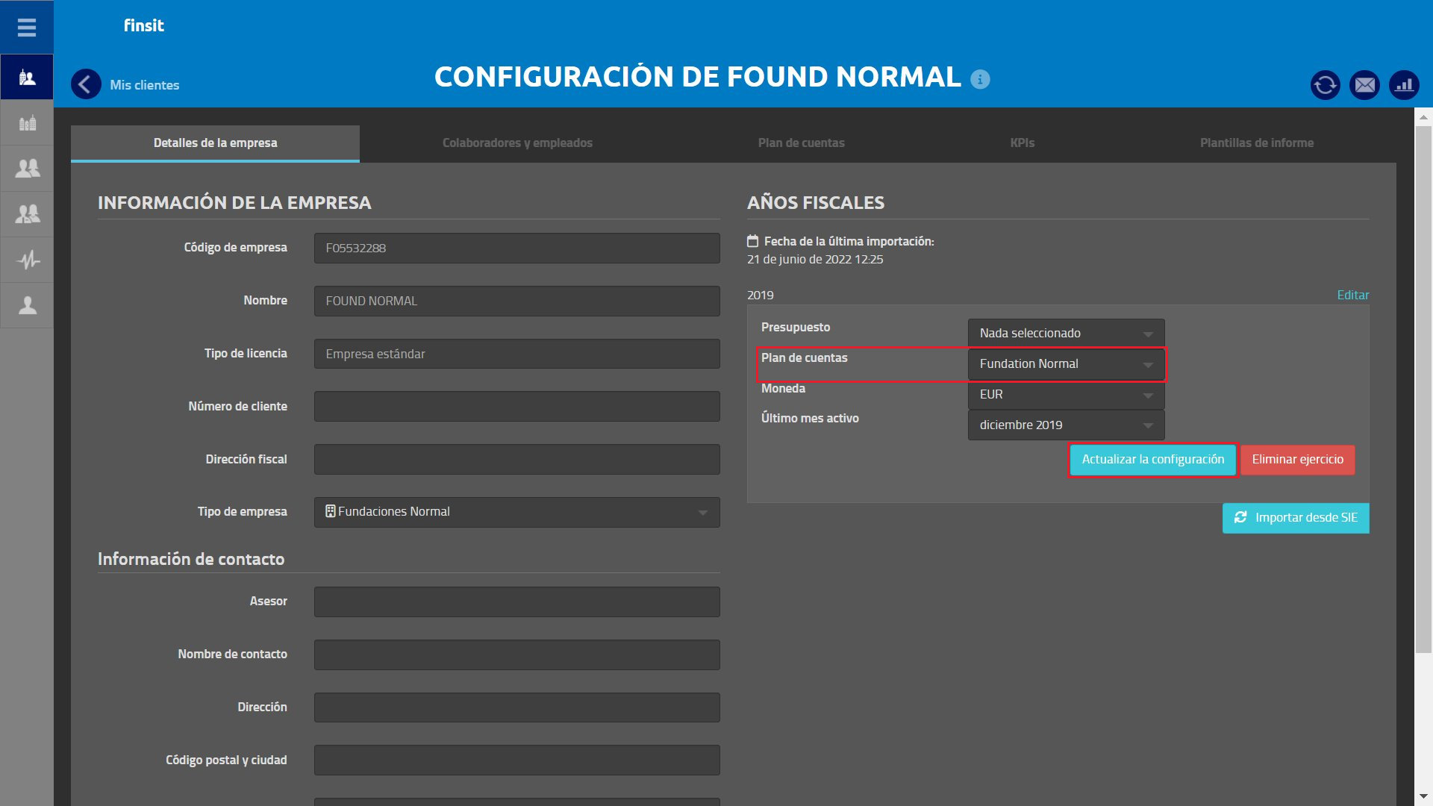The width and height of the screenshot is (1433, 806).
Task: Expand the Tipo de empresa dropdown
Action: pyautogui.click(x=516, y=512)
